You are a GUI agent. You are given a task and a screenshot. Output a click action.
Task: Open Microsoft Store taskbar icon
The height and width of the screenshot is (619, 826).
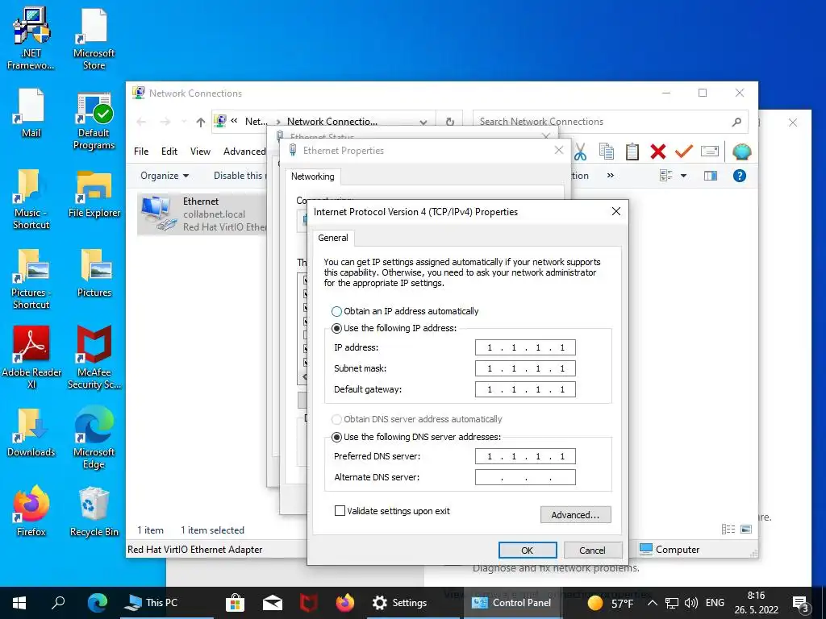pyautogui.click(x=235, y=603)
